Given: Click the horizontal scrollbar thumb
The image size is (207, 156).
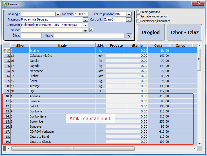Looking at the screenshot, I should (73, 148).
